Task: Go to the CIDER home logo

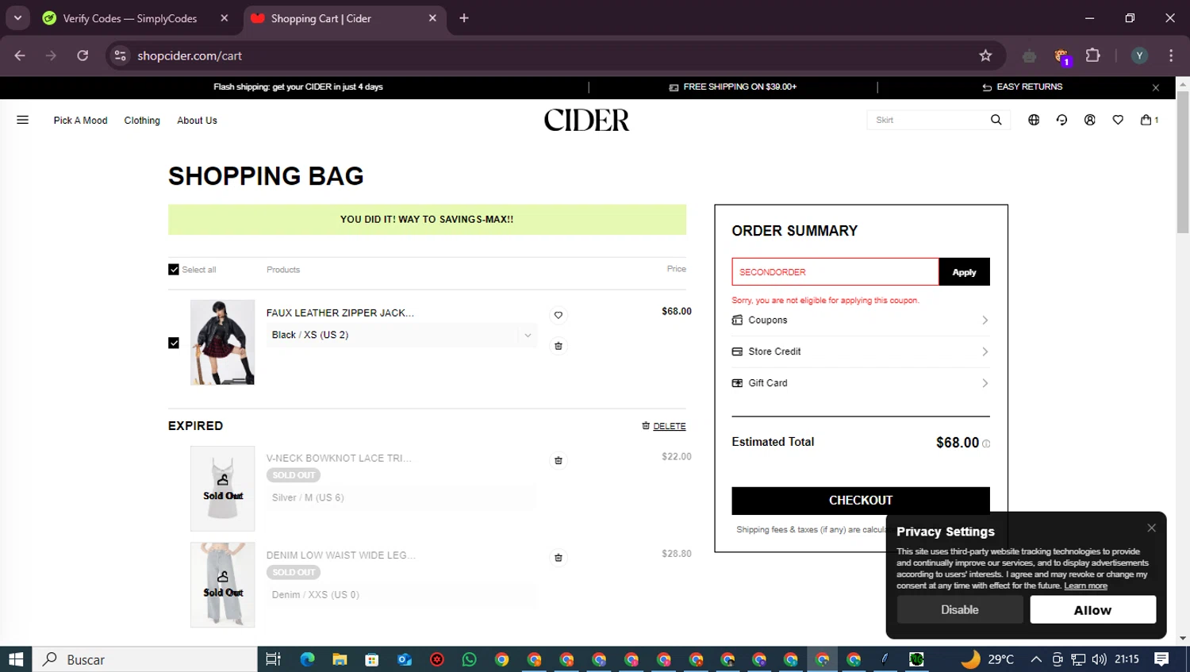Action: tap(586, 120)
